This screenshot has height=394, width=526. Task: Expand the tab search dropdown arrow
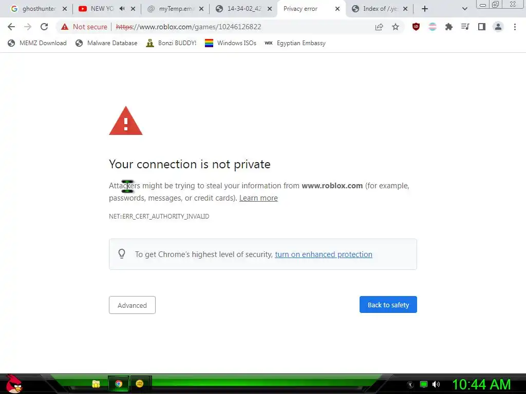[464, 9]
